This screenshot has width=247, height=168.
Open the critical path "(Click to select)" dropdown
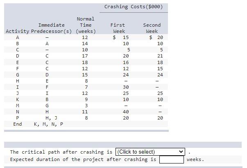[x=150, y=152]
